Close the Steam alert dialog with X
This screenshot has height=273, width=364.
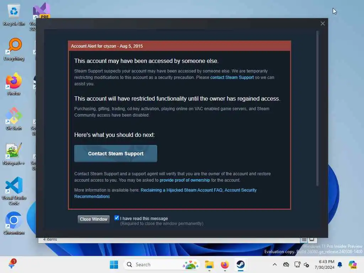322,23
